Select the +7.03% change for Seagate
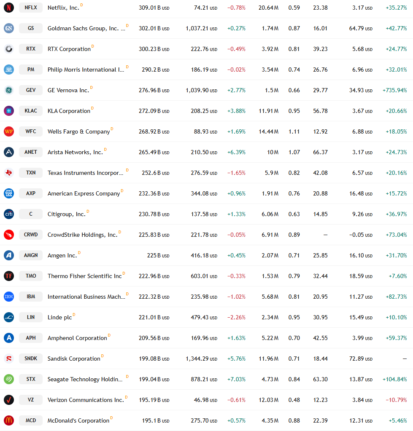 point(236,379)
